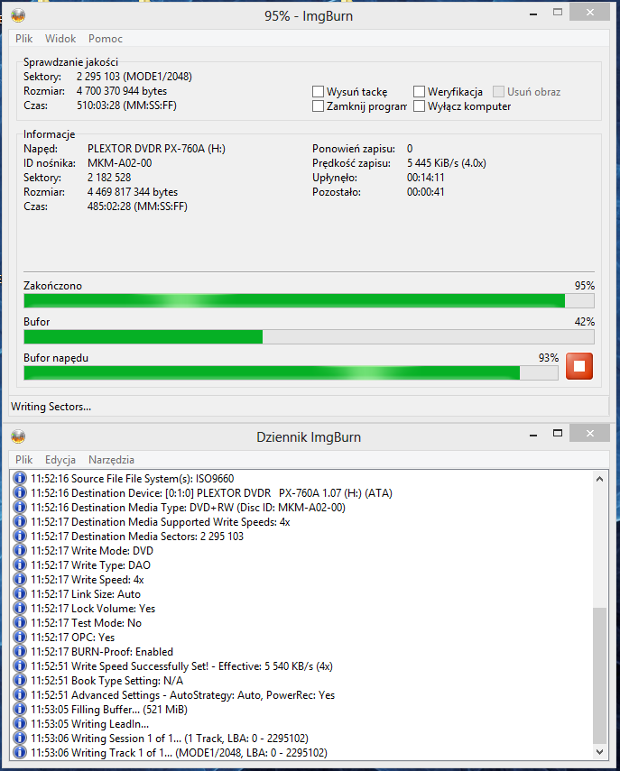Click the Informacje size '4 469 817 344 bytes'
The image size is (620, 771).
(133, 192)
